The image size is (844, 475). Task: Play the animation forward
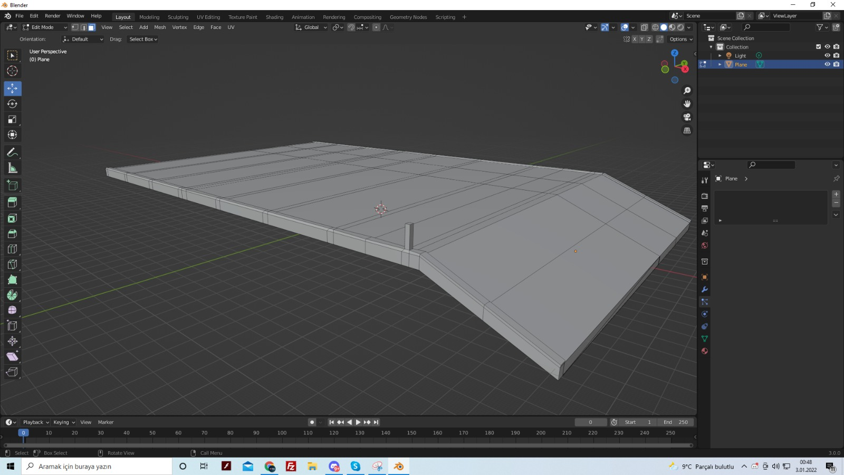click(x=358, y=422)
